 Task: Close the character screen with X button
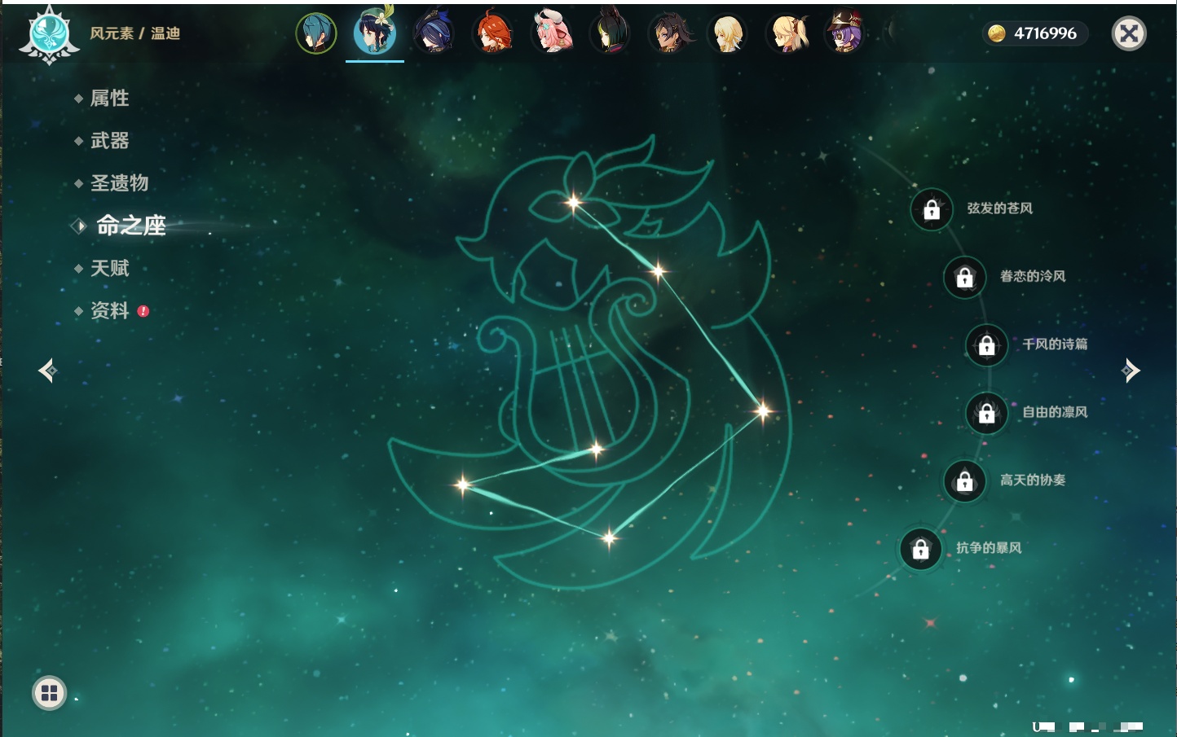[1129, 33]
